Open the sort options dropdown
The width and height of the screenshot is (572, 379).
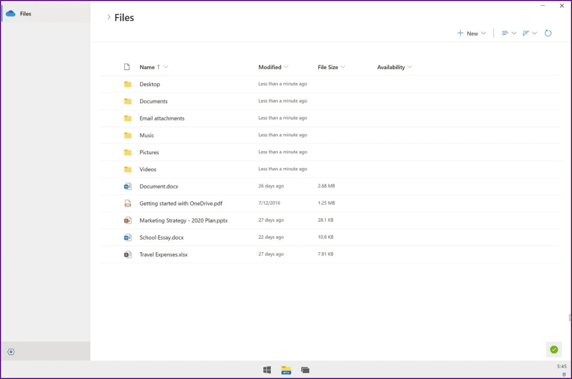[x=530, y=33]
